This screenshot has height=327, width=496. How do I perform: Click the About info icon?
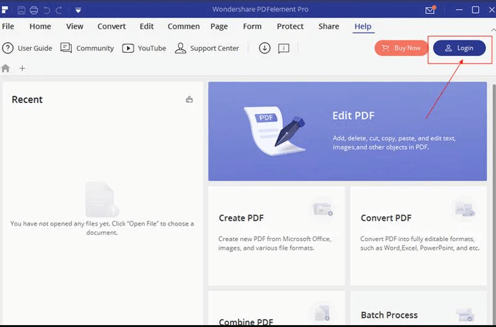(284, 48)
